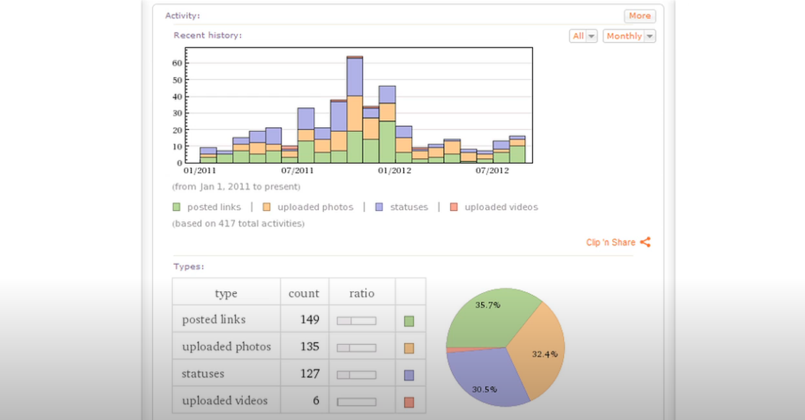Click the ratio bar for statuses

pyautogui.click(x=356, y=375)
